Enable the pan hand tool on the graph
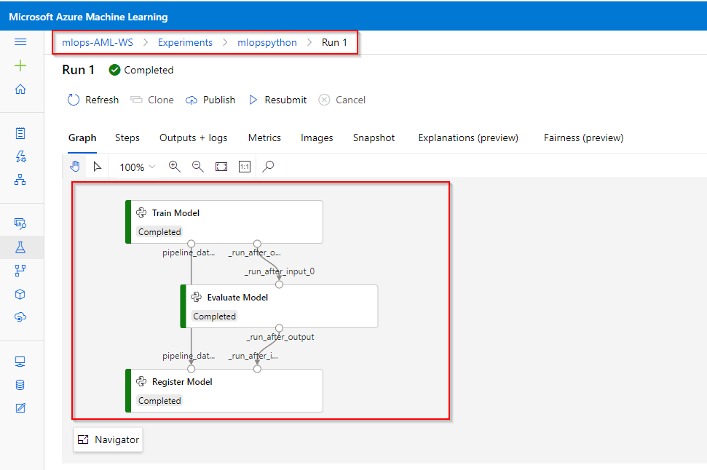The width and height of the screenshot is (707, 470). [75, 167]
